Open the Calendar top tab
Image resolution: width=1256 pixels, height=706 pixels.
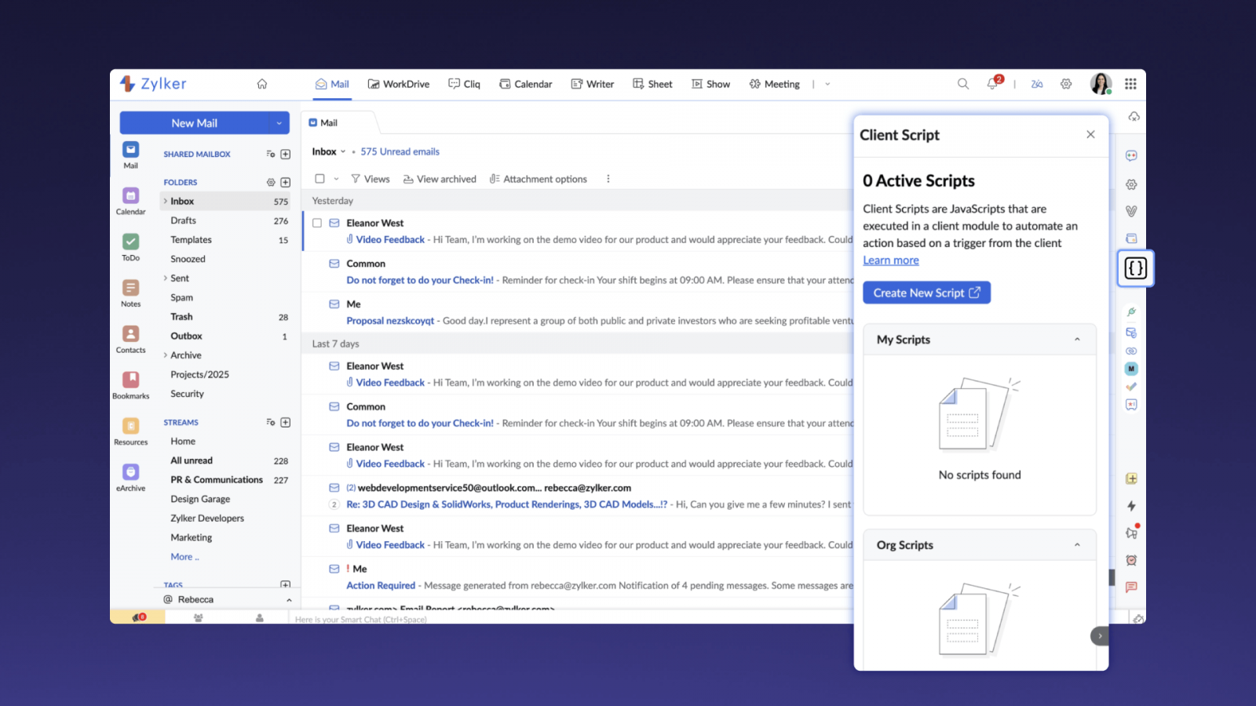526,84
